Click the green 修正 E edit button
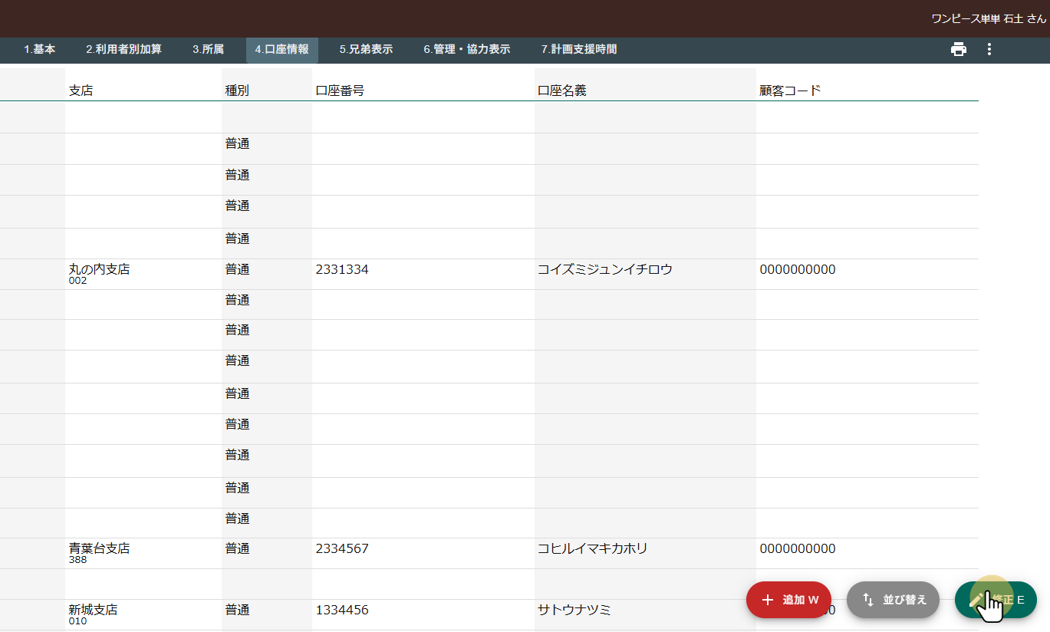 pos(996,600)
